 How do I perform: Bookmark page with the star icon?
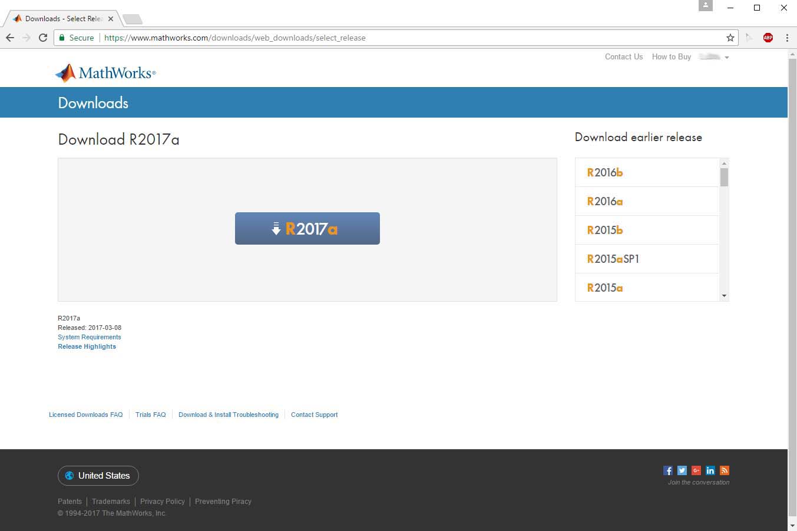(730, 38)
